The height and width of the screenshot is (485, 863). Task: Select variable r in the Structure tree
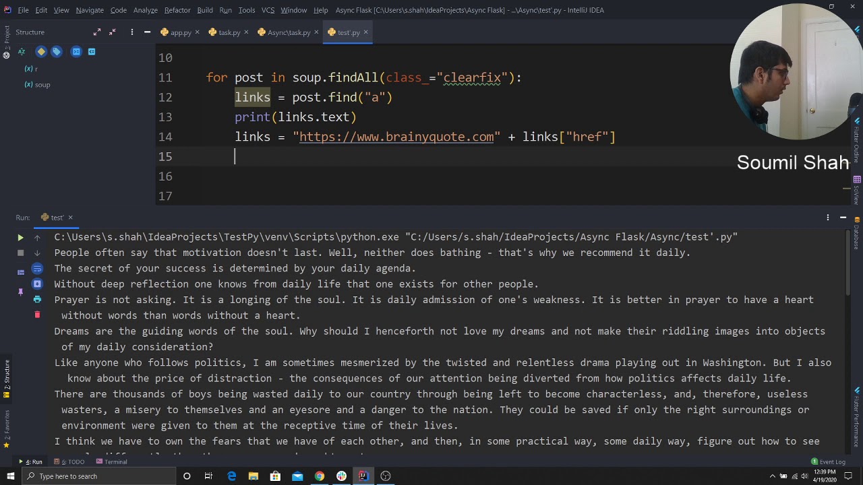click(32, 69)
